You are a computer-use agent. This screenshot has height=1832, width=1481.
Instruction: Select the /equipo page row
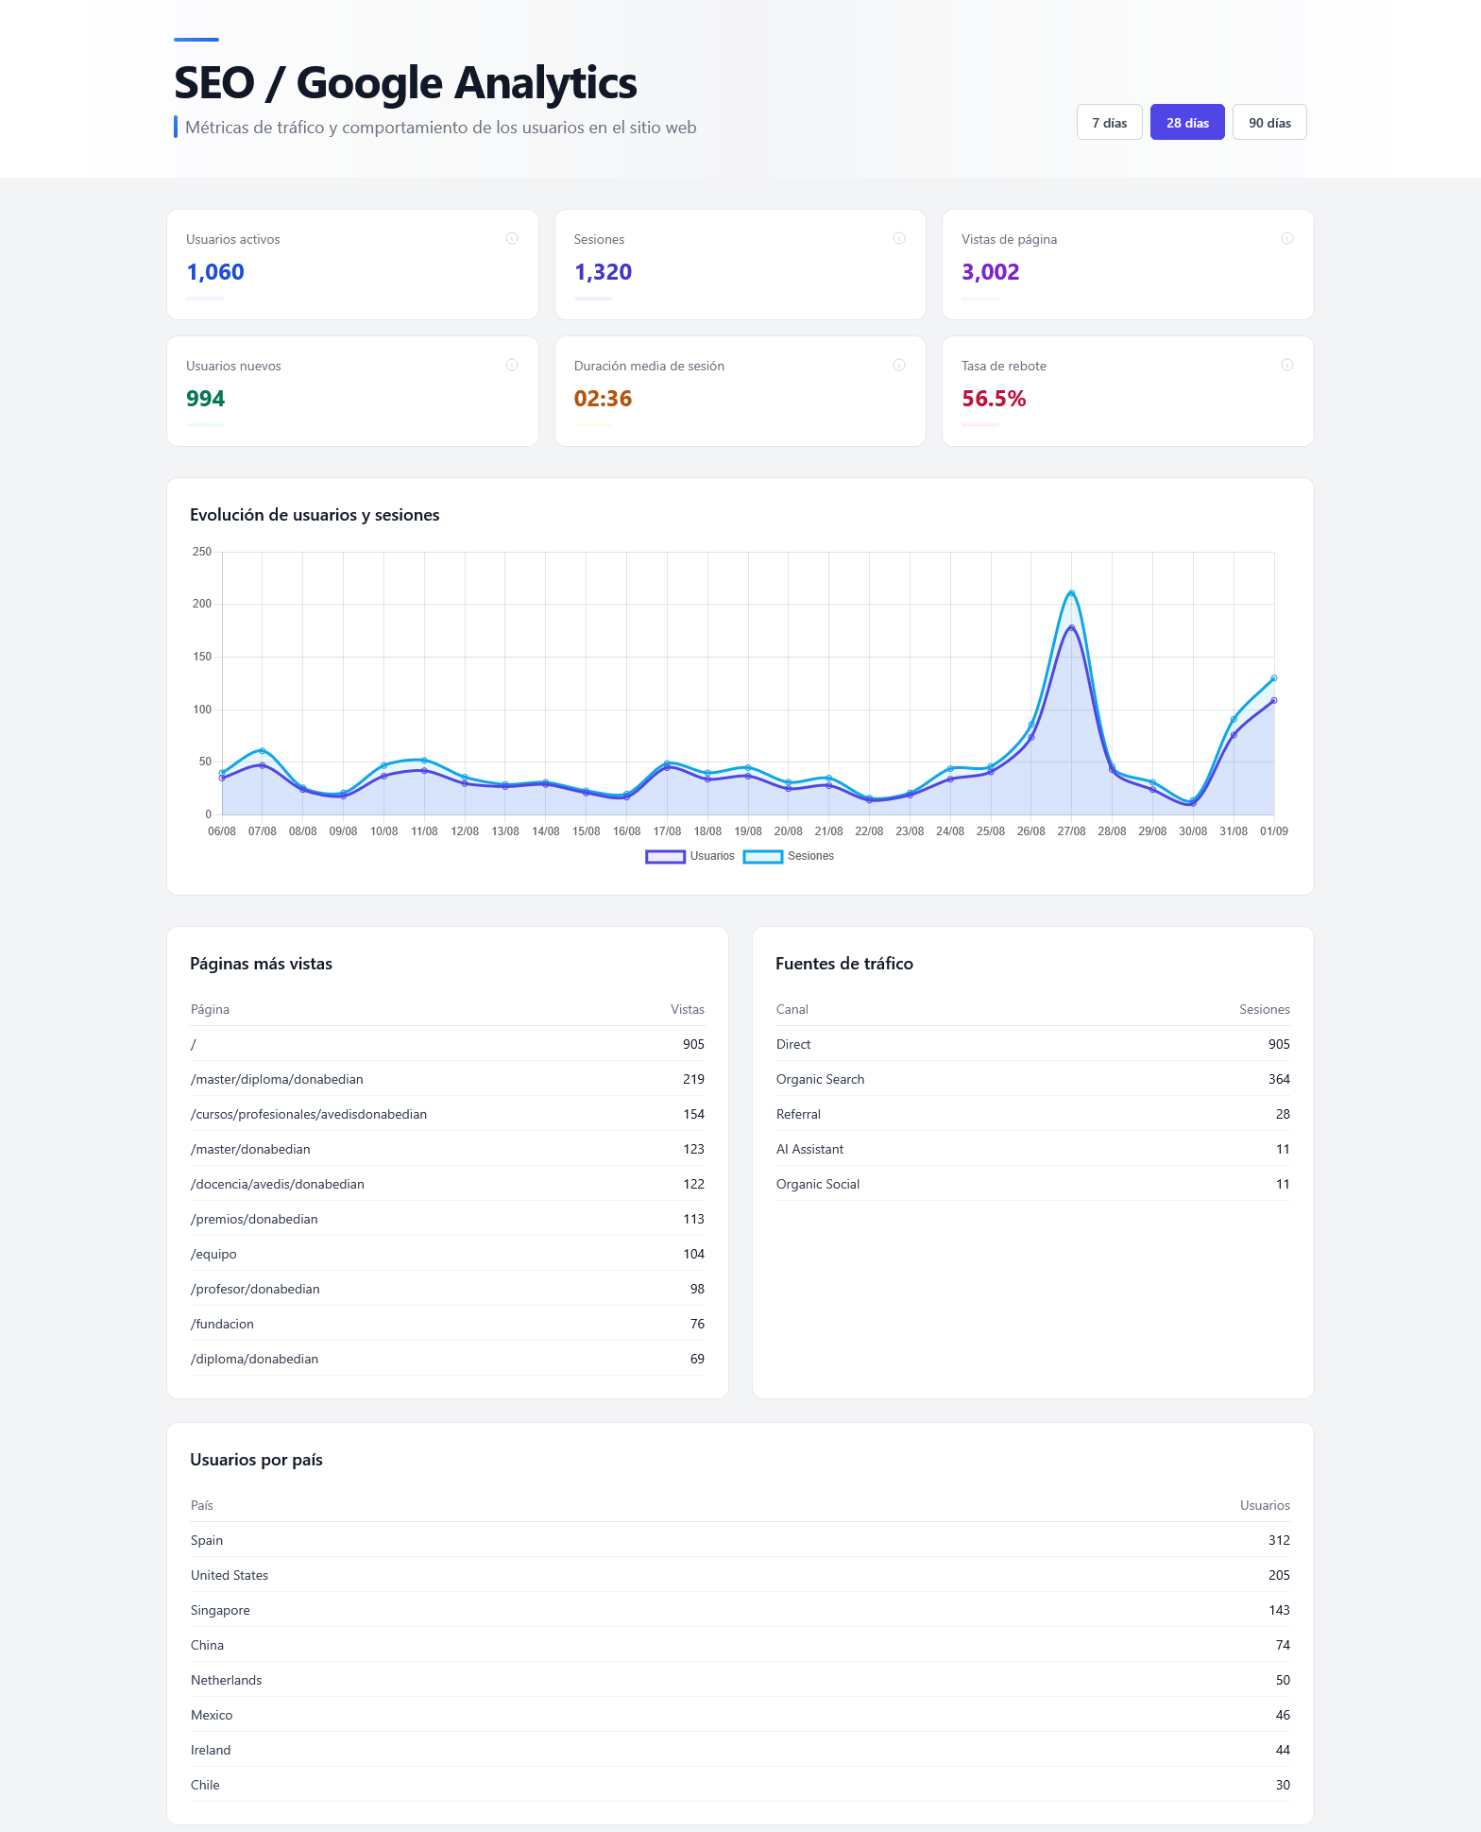coord(448,1254)
